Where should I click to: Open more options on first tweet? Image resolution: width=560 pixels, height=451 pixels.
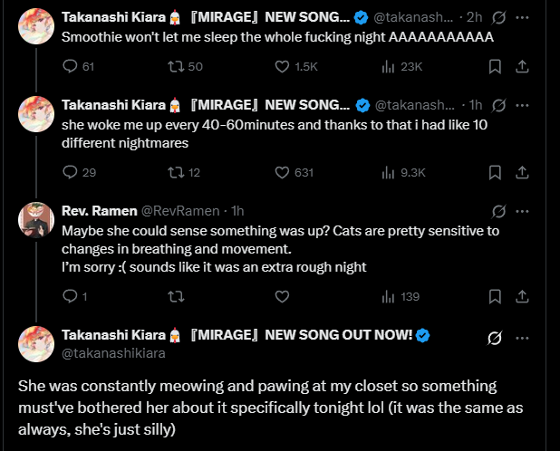coord(522,18)
